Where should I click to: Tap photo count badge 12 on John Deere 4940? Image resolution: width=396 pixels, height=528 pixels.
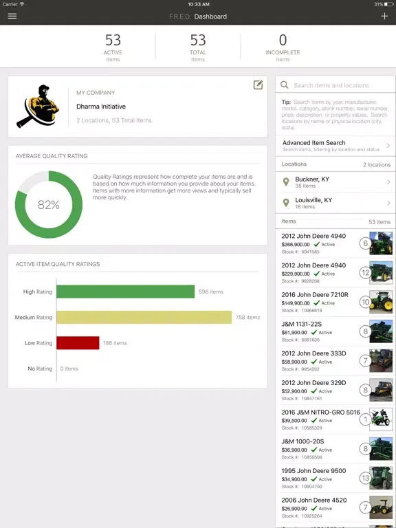point(365,272)
